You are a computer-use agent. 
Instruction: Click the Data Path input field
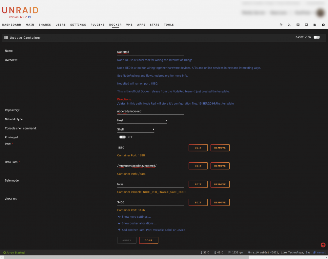(x=151, y=166)
